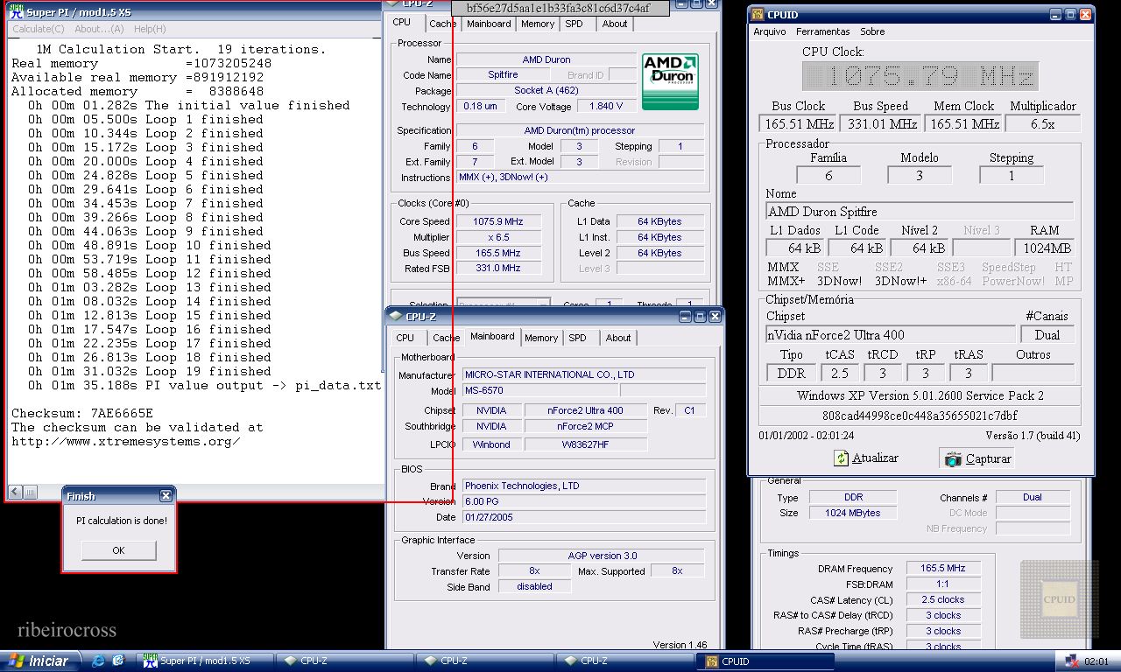Click the W83627HF LPCIO field
The height and width of the screenshot is (672, 1121).
[586, 444]
